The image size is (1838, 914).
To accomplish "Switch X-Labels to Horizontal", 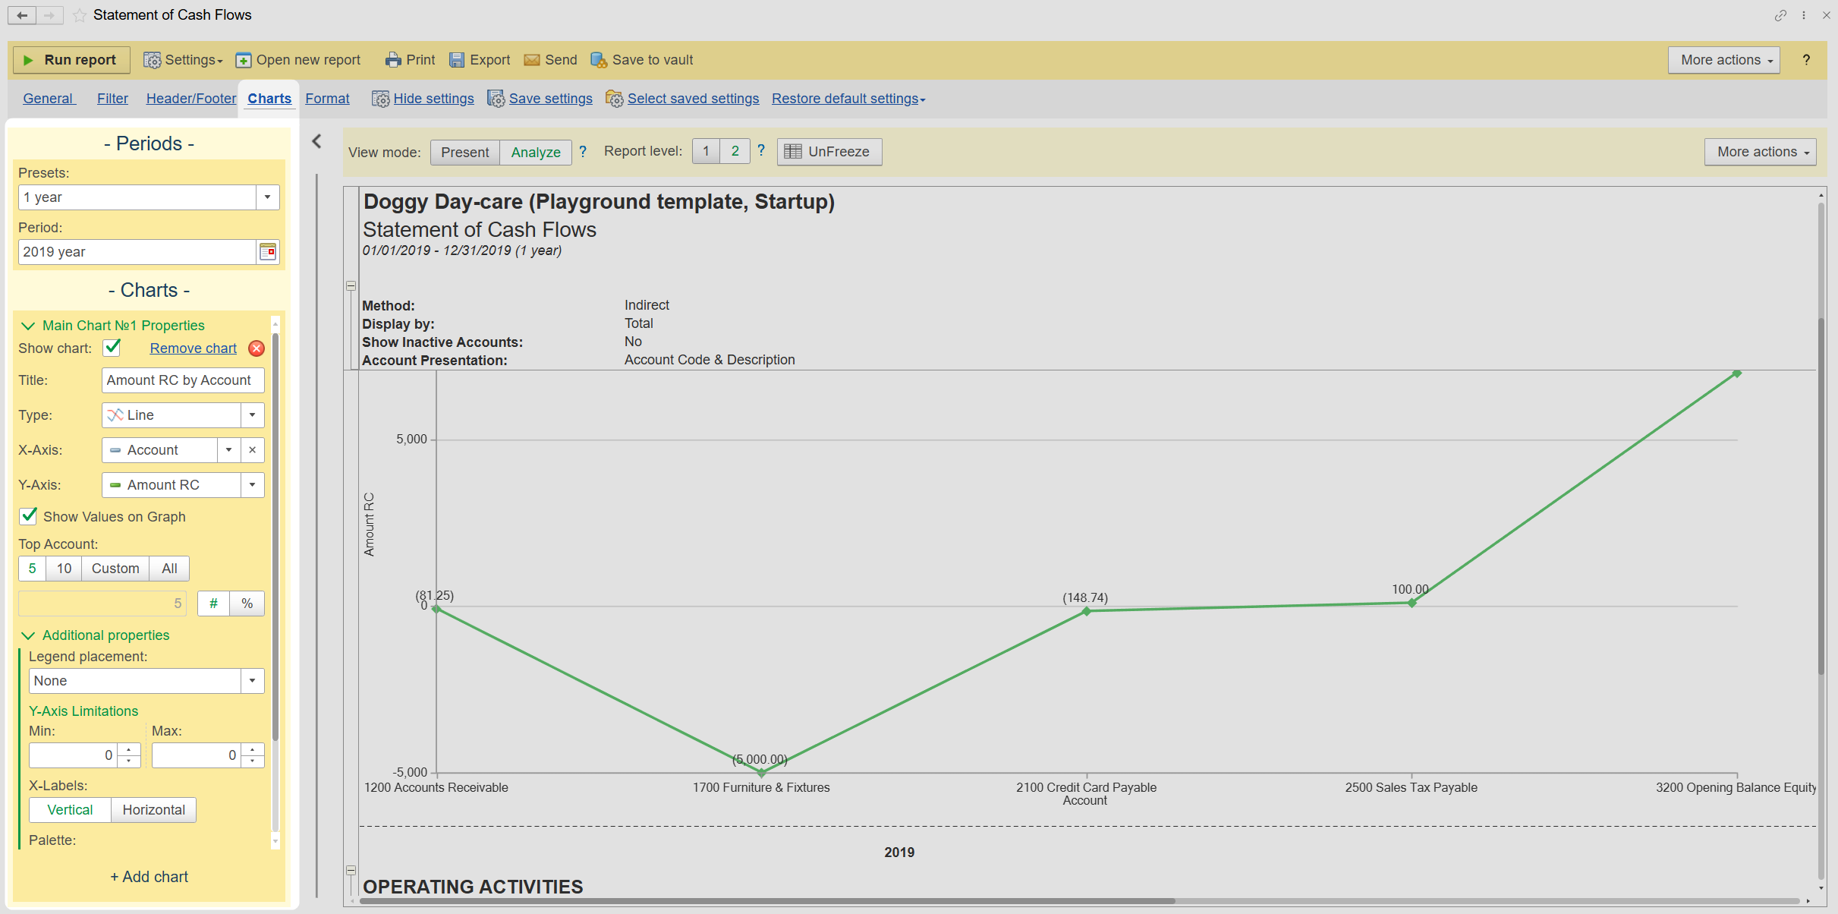I will (x=153, y=810).
